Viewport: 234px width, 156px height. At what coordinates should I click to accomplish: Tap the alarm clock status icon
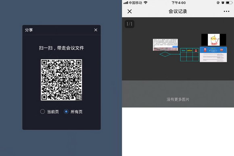[x=223, y=3]
